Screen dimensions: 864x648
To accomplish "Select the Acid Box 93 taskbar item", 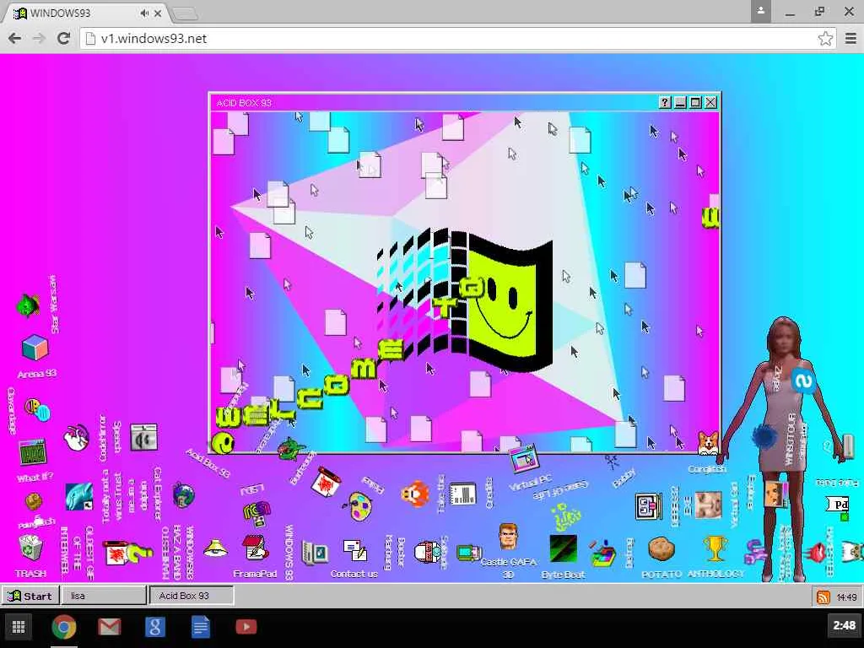I will pyautogui.click(x=192, y=596).
